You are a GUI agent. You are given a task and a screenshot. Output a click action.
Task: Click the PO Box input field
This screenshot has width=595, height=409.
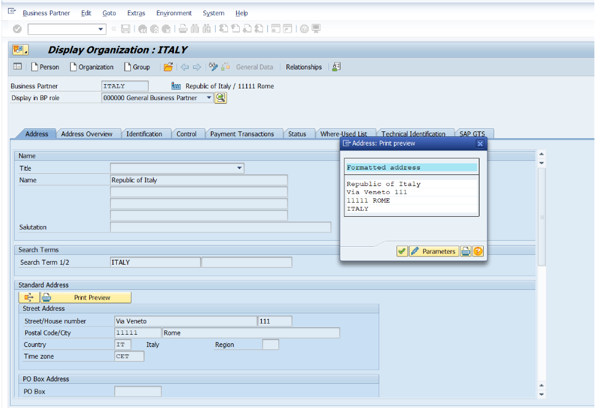(138, 392)
